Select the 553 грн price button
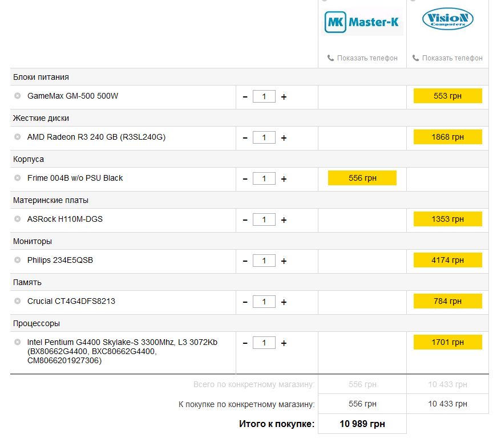The image size is (497, 443). click(x=447, y=96)
